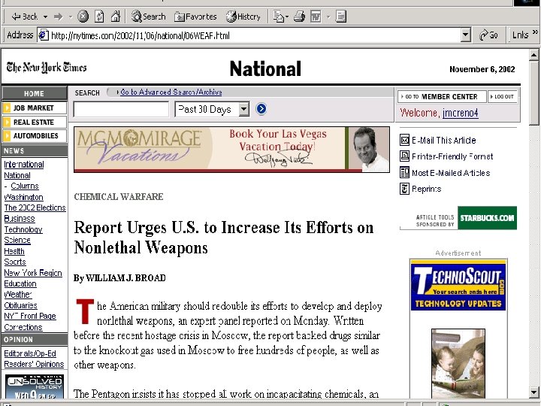
Task: Open the Obituaries link
Action: pos(21,305)
